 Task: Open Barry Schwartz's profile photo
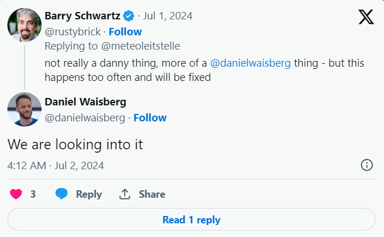point(24,24)
